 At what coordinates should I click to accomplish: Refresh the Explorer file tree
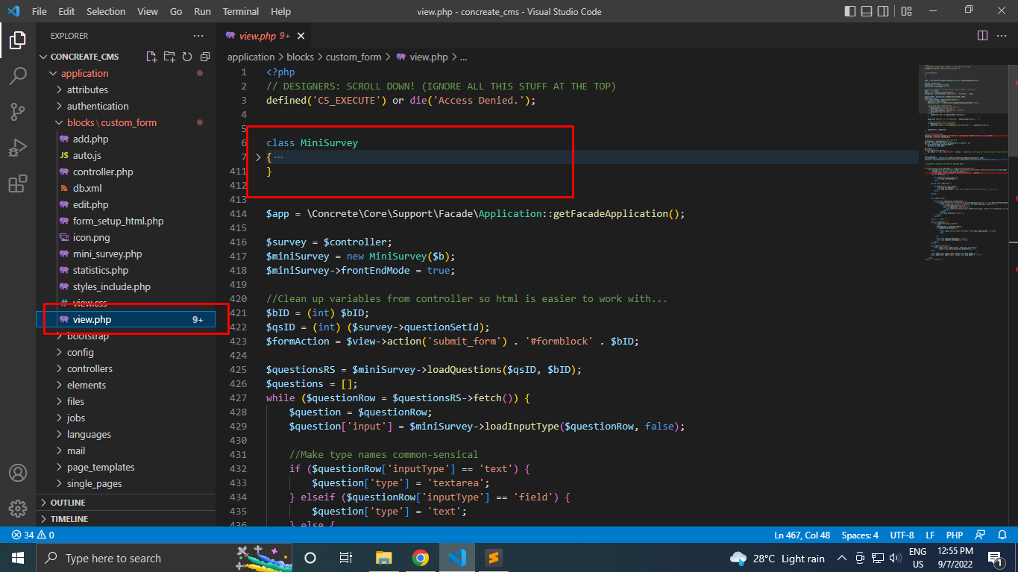point(187,57)
